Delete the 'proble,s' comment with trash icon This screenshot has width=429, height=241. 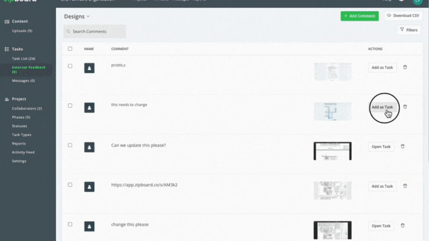pyautogui.click(x=405, y=67)
